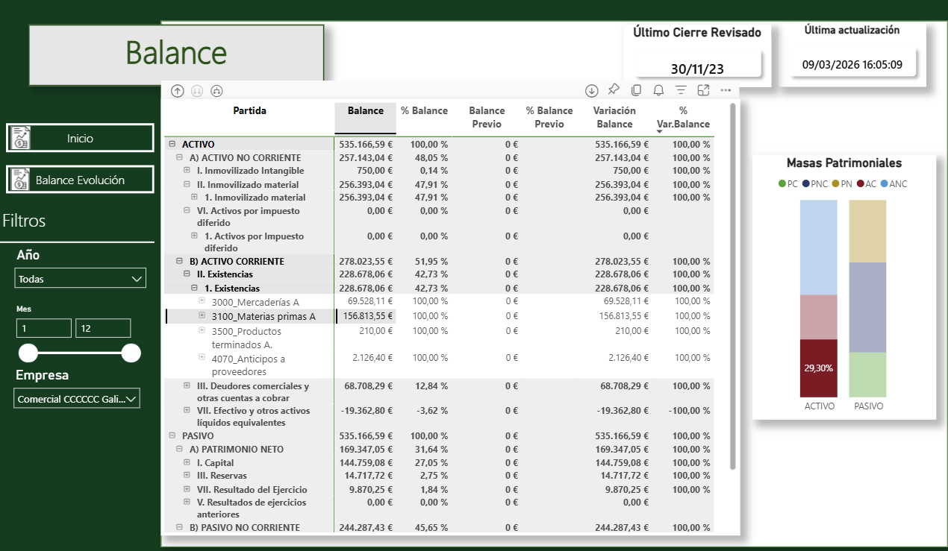Open the Empresa dropdown
Viewport: 948px width, 551px height.
click(x=77, y=399)
